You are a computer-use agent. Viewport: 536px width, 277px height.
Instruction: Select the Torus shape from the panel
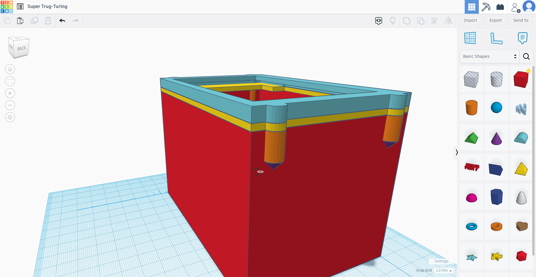click(x=472, y=226)
